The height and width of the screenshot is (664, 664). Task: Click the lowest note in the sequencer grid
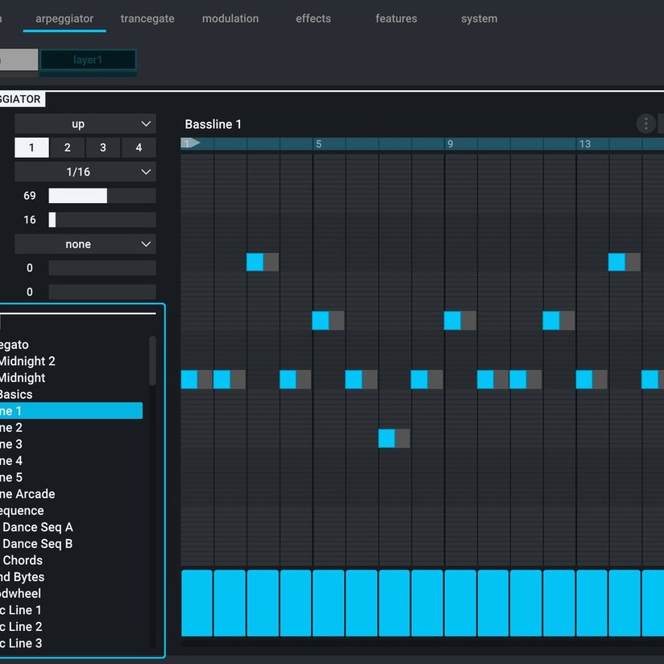coord(387,438)
